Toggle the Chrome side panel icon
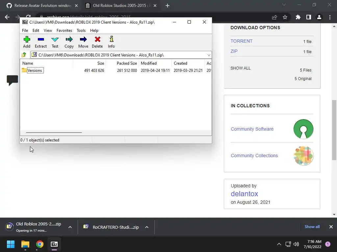This screenshot has height=252, width=337. pos(309,17)
